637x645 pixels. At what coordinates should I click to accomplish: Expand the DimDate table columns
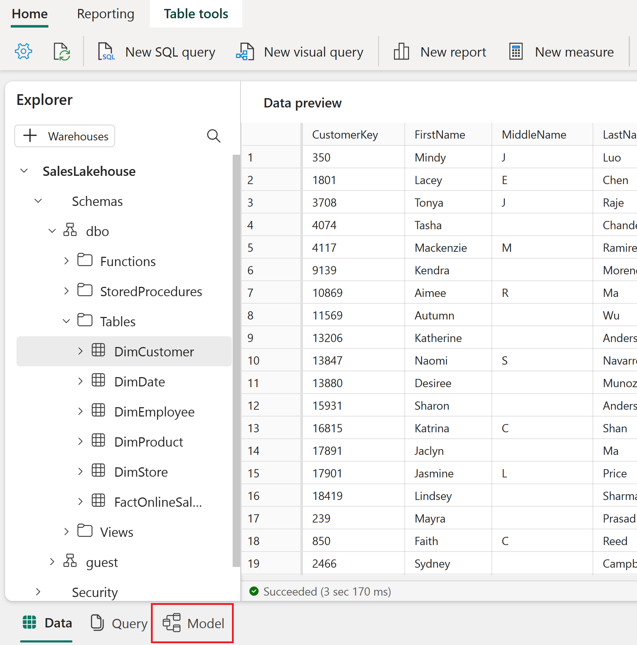80,381
